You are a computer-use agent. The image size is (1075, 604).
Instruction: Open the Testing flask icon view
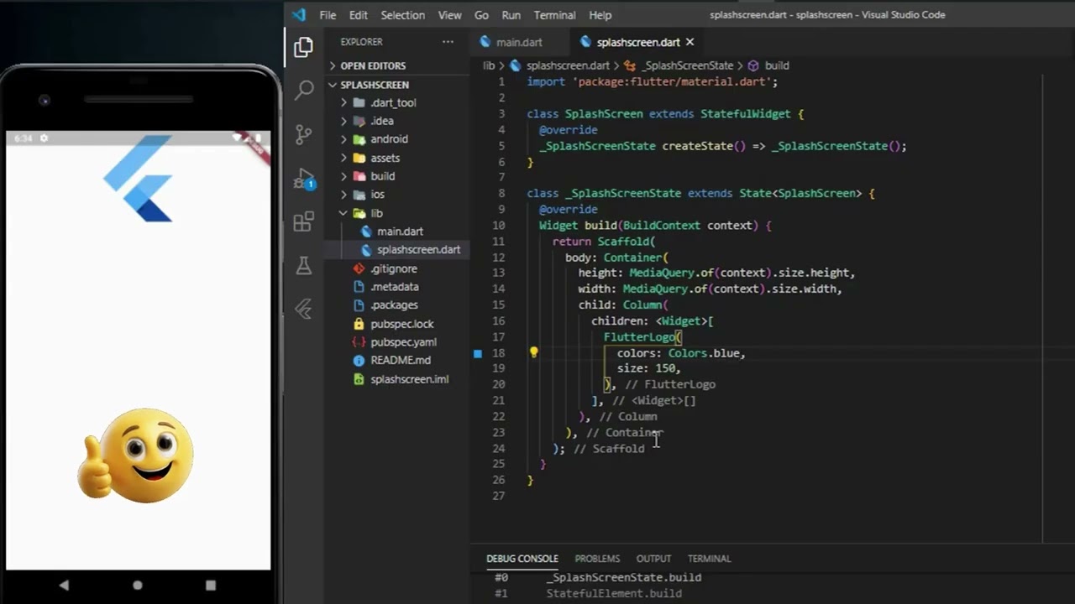[x=303, y=266]
